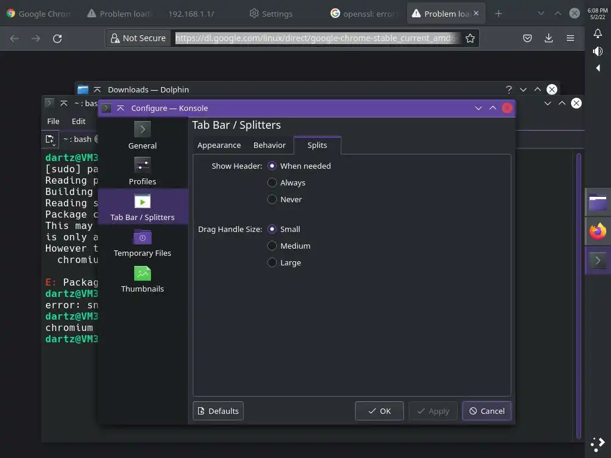Screen dimensions: 611x458
Task: Bookmark this page with the star
Action: [470, 38]
